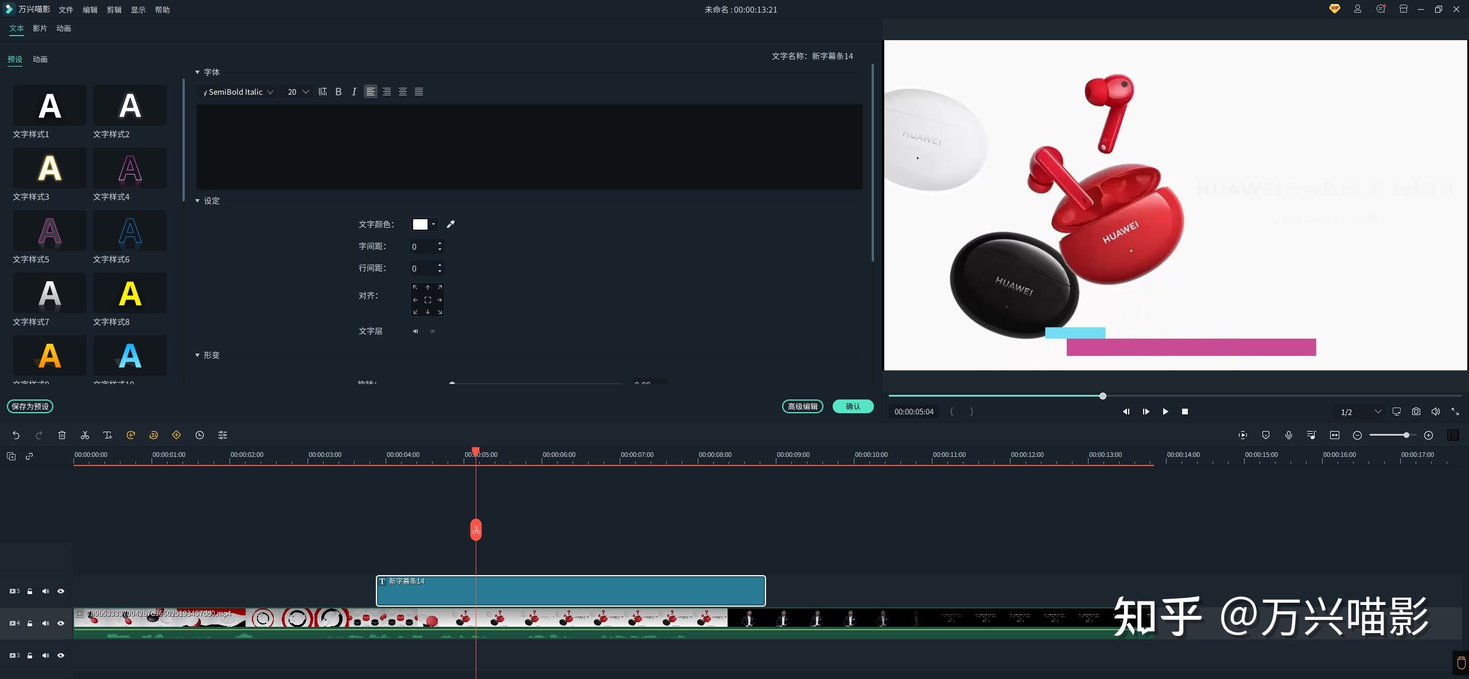Screen dimensions: 1469x679
Task: Toggle italic text formatting
Action: (354, 92)
